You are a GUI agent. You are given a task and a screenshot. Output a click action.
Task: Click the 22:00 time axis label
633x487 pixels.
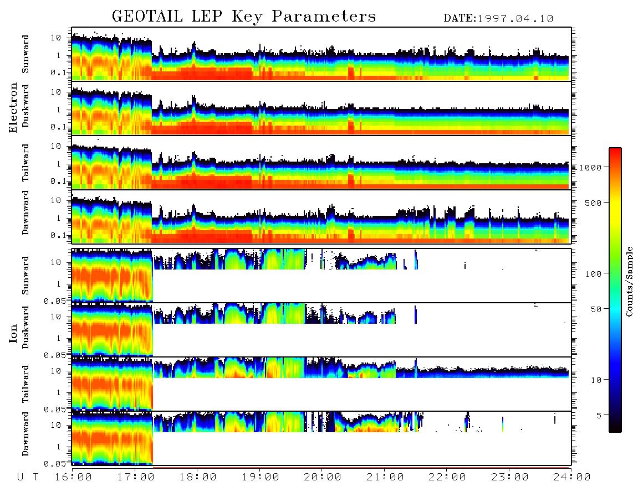pos(447,477)
